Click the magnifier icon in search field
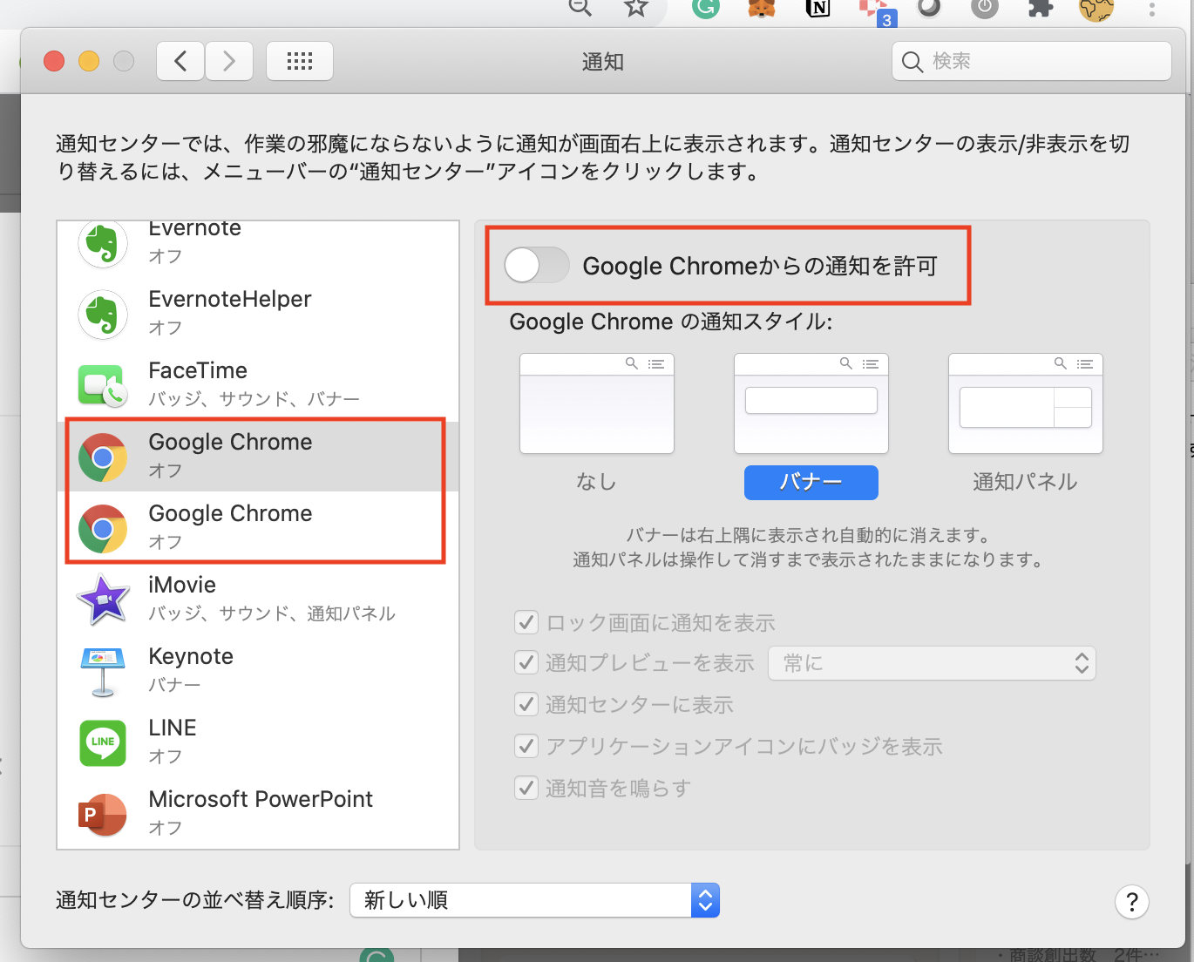Viewport: 1194px width, 962px height. (x=912, y=62)
